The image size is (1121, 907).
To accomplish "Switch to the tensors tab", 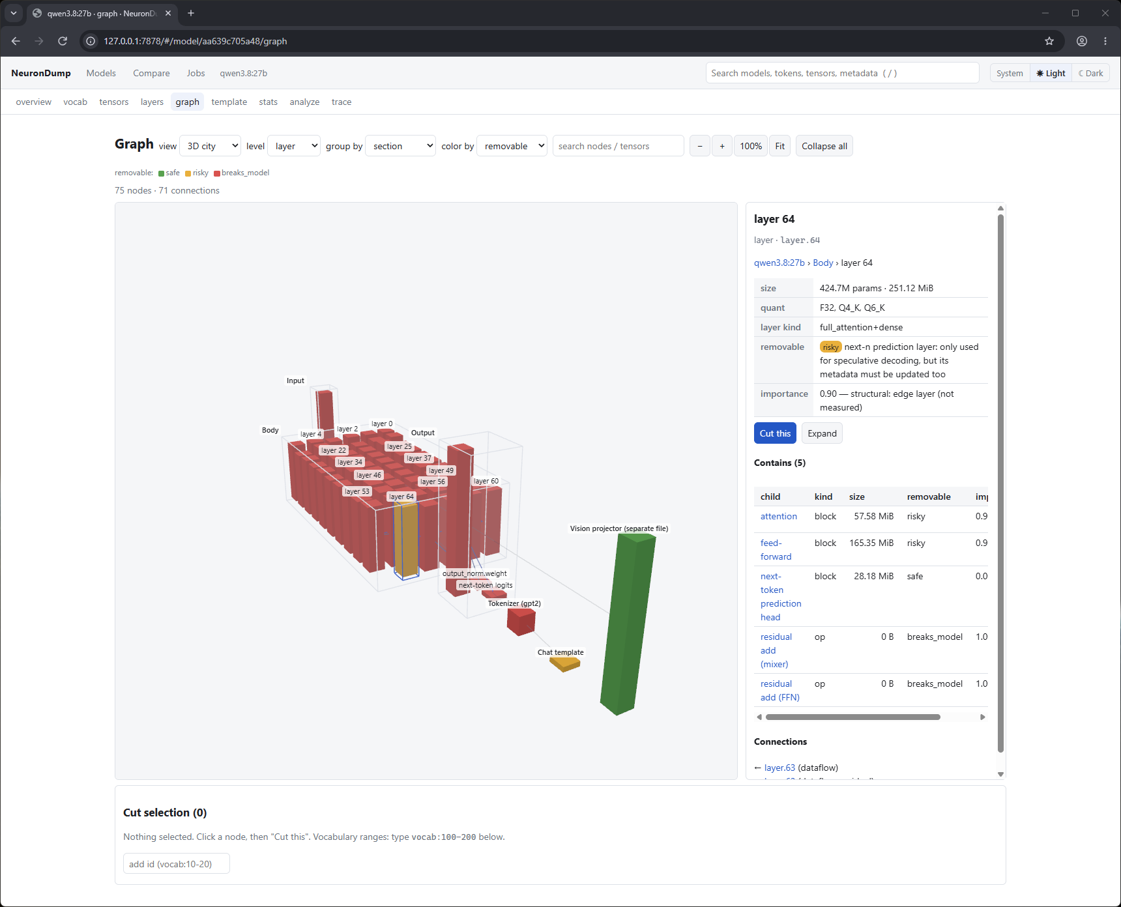I will (x=114, y=102).
